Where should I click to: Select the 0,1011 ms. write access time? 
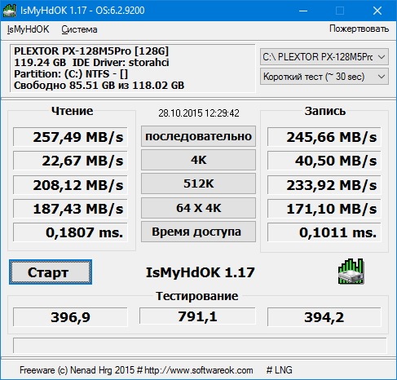(x=324, y=232)
